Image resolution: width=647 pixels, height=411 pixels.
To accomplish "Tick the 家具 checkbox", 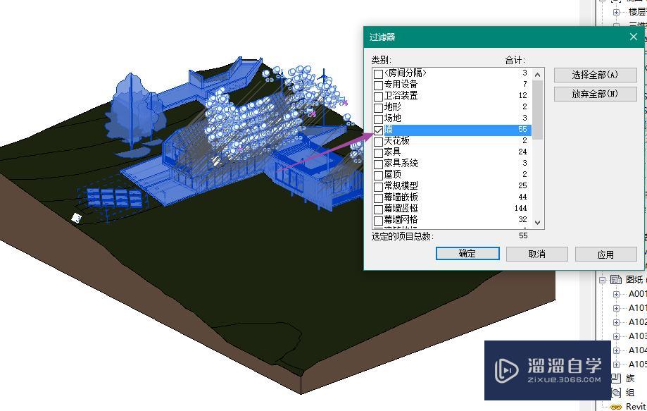I will (x=378, y=153).
